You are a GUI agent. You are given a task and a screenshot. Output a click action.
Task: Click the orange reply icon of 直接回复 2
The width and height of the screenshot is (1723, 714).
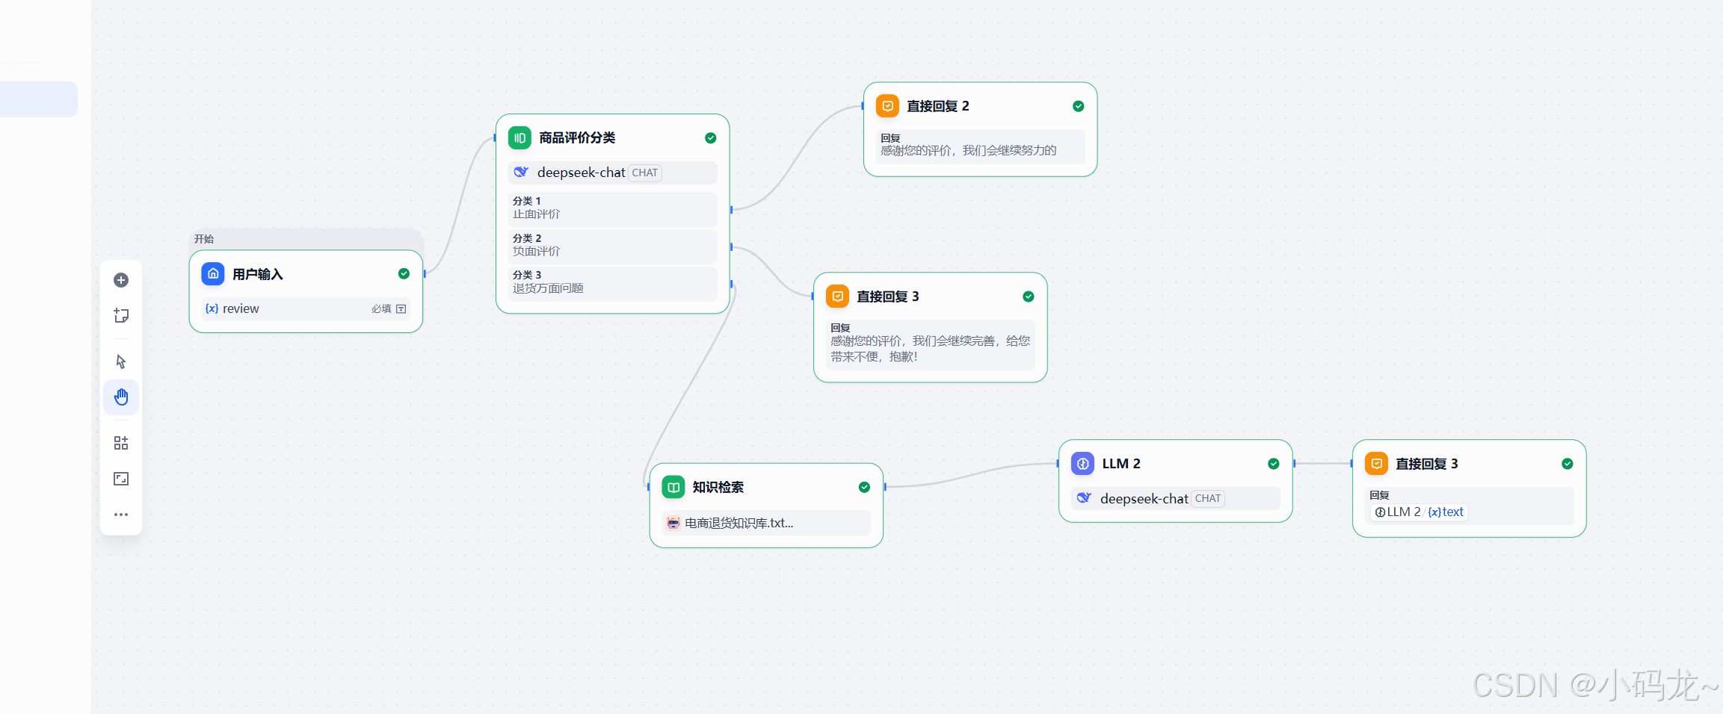pyautogui.click(x=887, y=106)
